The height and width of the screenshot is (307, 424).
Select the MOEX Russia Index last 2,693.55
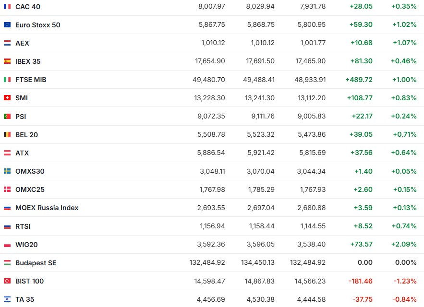pyautogui.click(x=211, y=208)
